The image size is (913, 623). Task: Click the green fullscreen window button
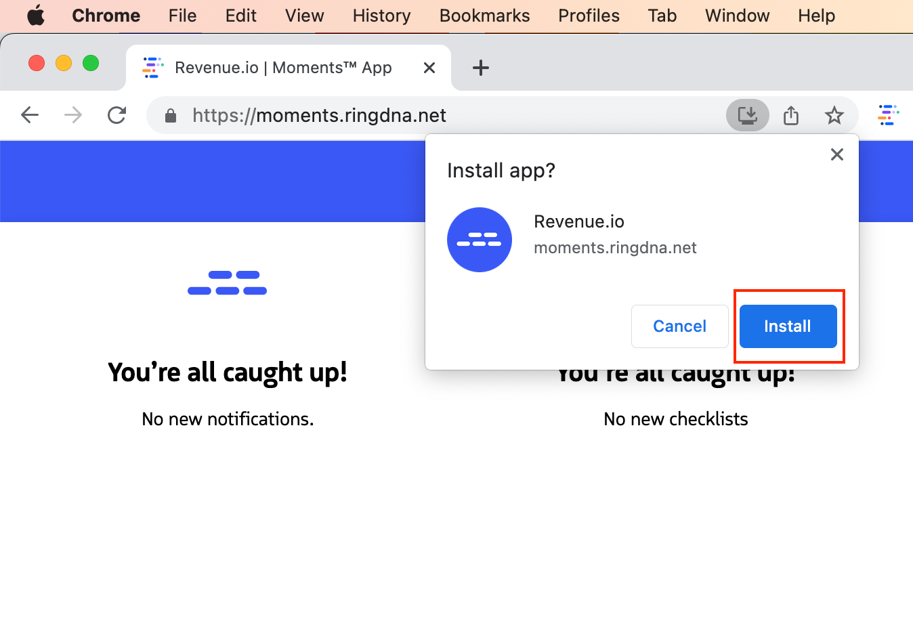coord(91,63)
